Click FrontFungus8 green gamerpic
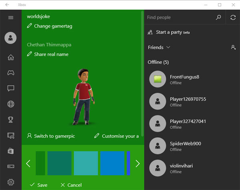 point(158,79)
